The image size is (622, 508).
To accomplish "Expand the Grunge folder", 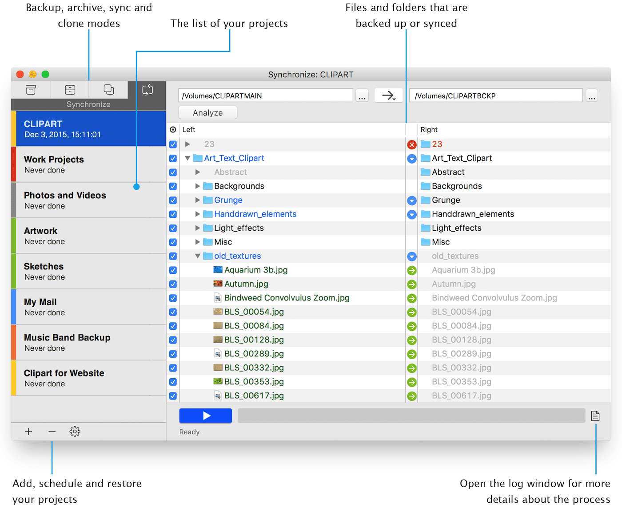I will click(198, 200).
